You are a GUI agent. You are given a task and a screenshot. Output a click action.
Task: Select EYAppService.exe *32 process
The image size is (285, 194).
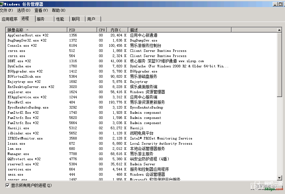point(142,97)
